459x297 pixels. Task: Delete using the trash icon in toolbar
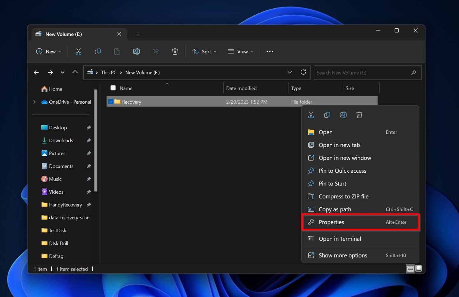pos(175,51)
